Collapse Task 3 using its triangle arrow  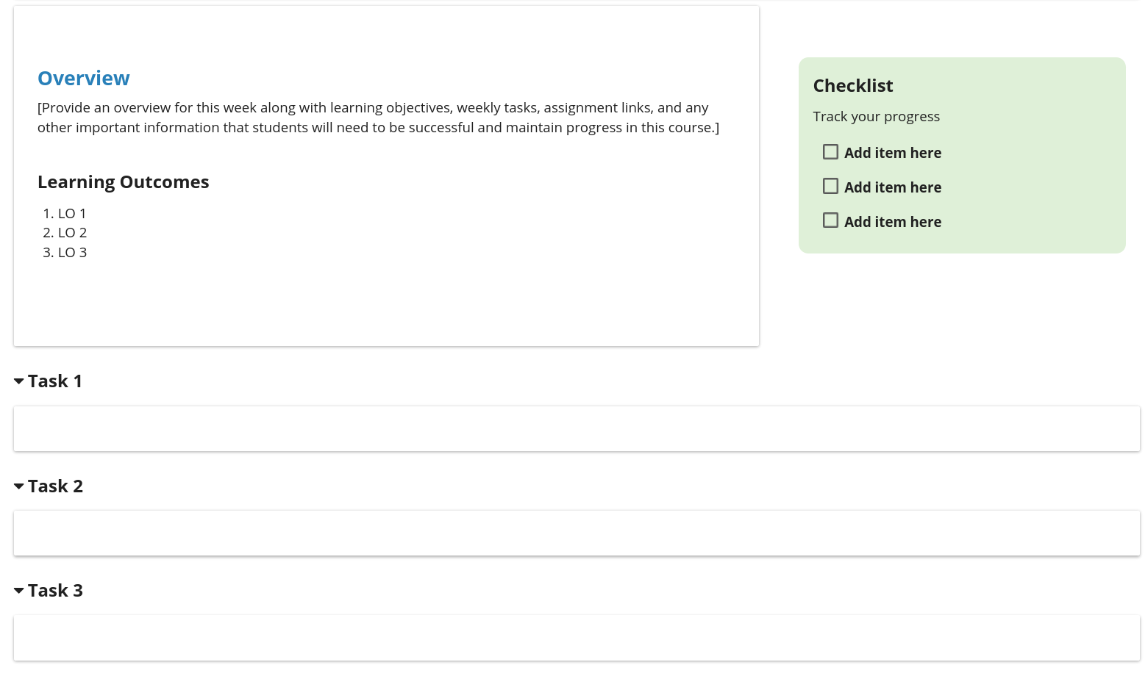click(19, 591)
